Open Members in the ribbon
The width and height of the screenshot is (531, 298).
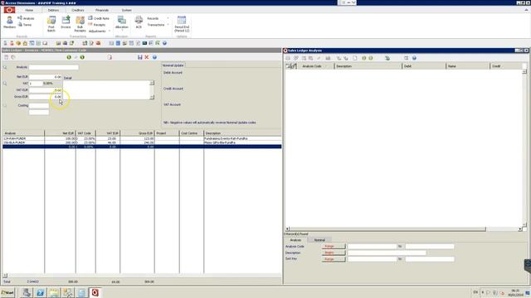coord(9,22)
